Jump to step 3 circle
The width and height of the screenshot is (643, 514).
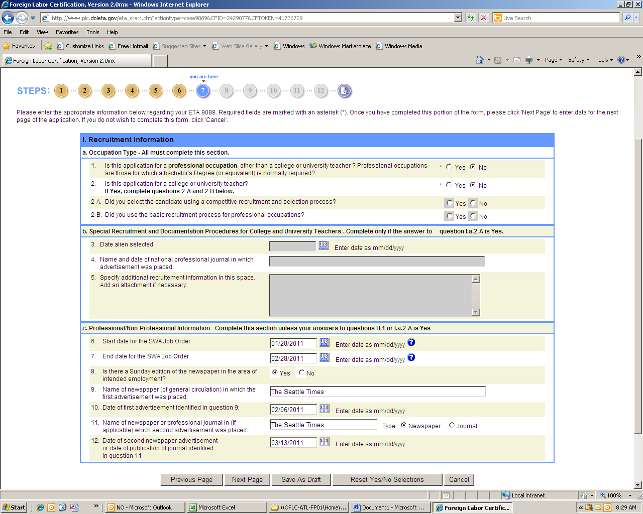click(x=108, y=91)
